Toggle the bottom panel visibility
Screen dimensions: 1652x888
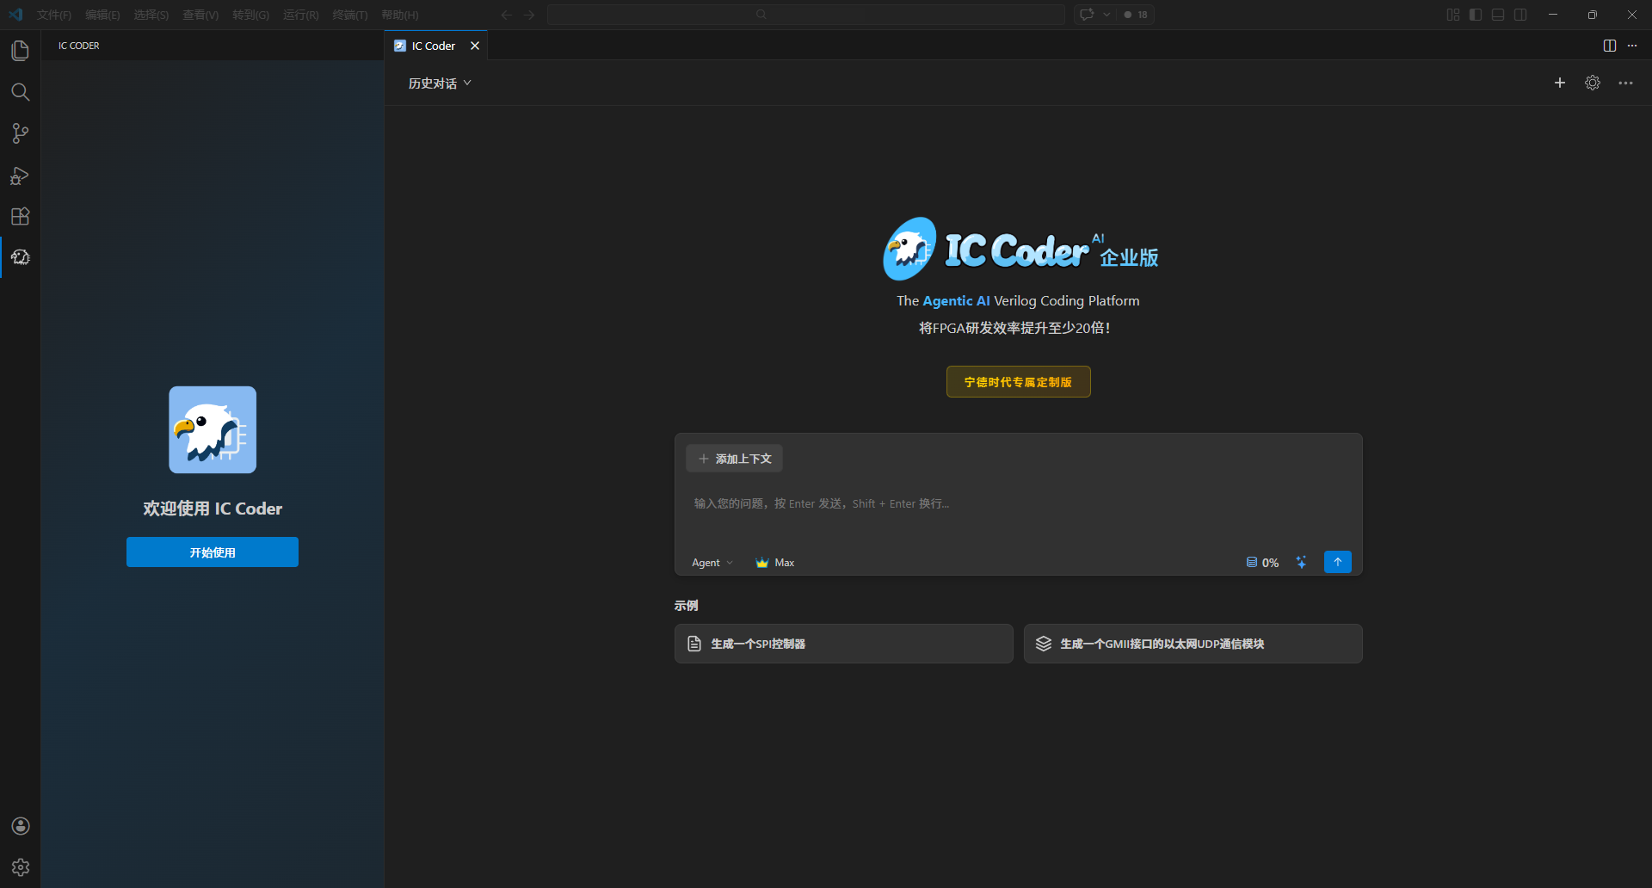click(x=1498, y=15)
